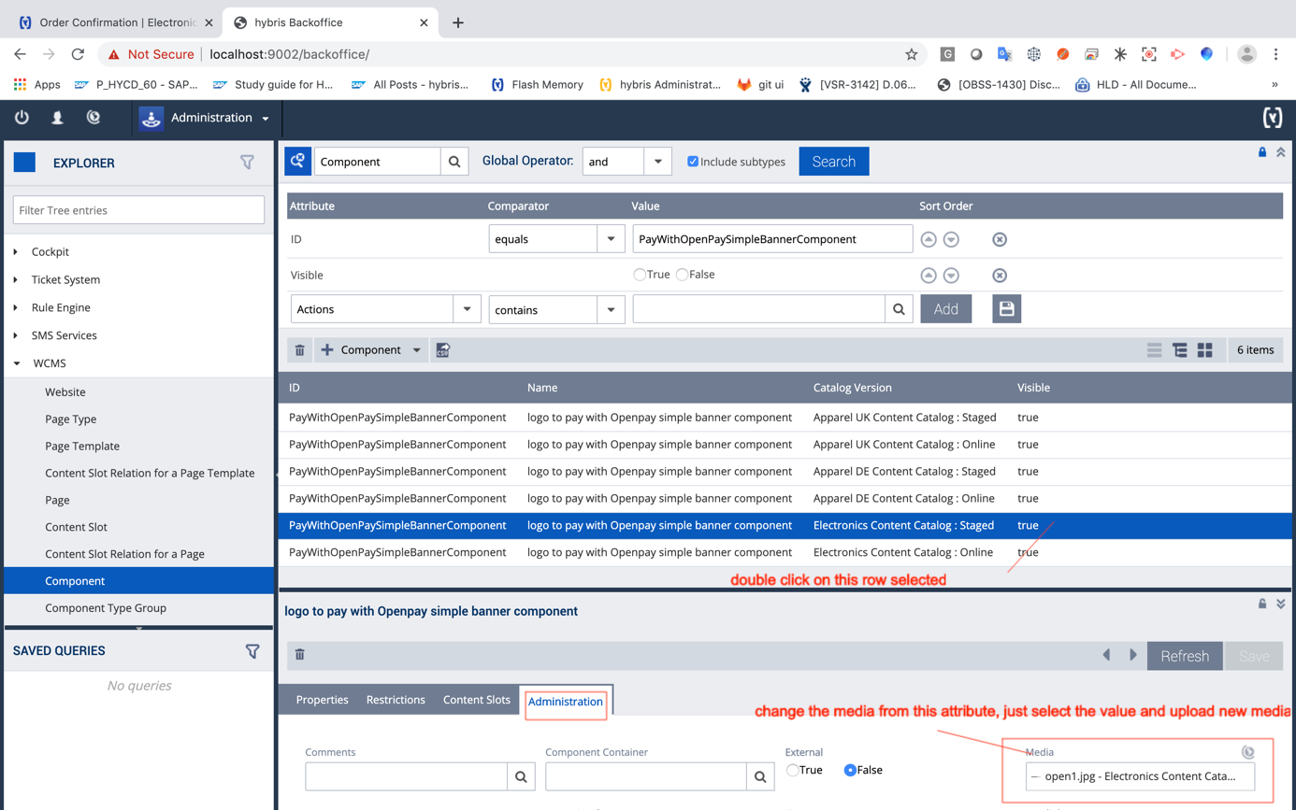This screenshot has height=810, width=1296.
Task: Switch to tree view icon
Action: 1180,350
